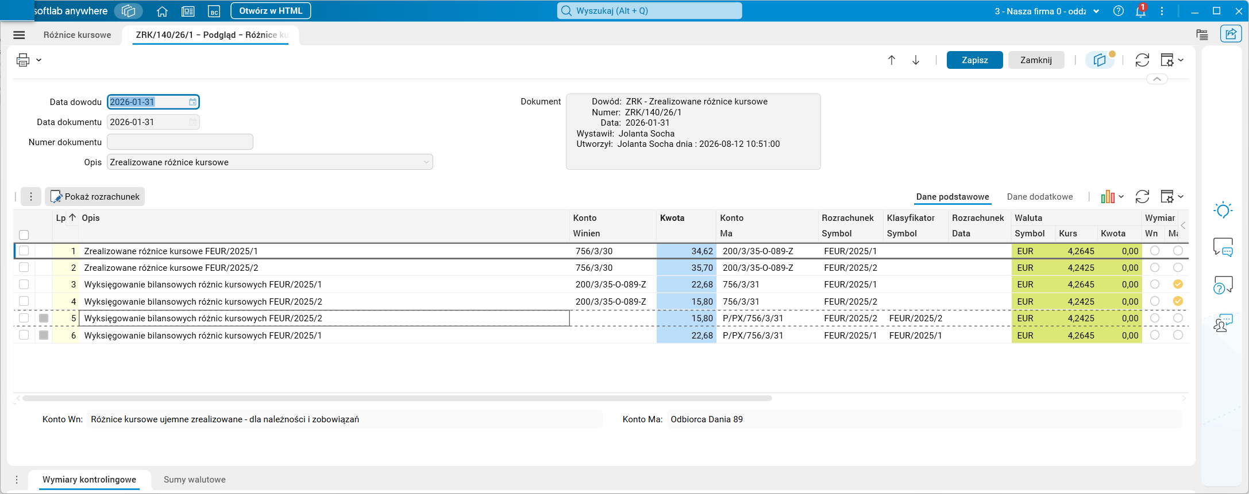Switch to the Różnice kursowe tab

[x=78, y=35]
